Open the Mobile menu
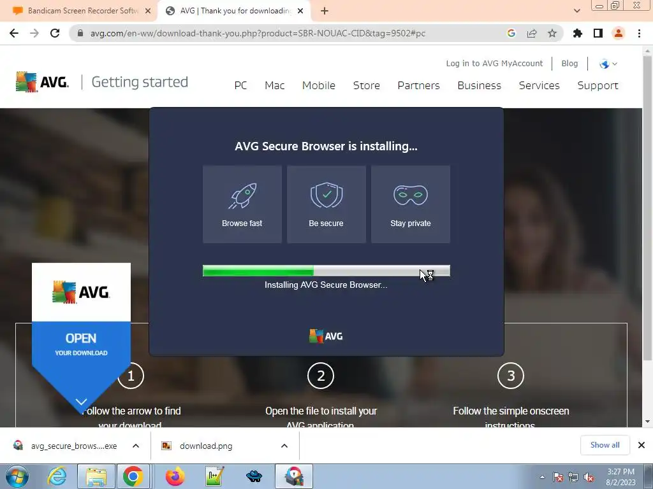The height and width of the screenshot is (489, 653). (x=319, y=86)
